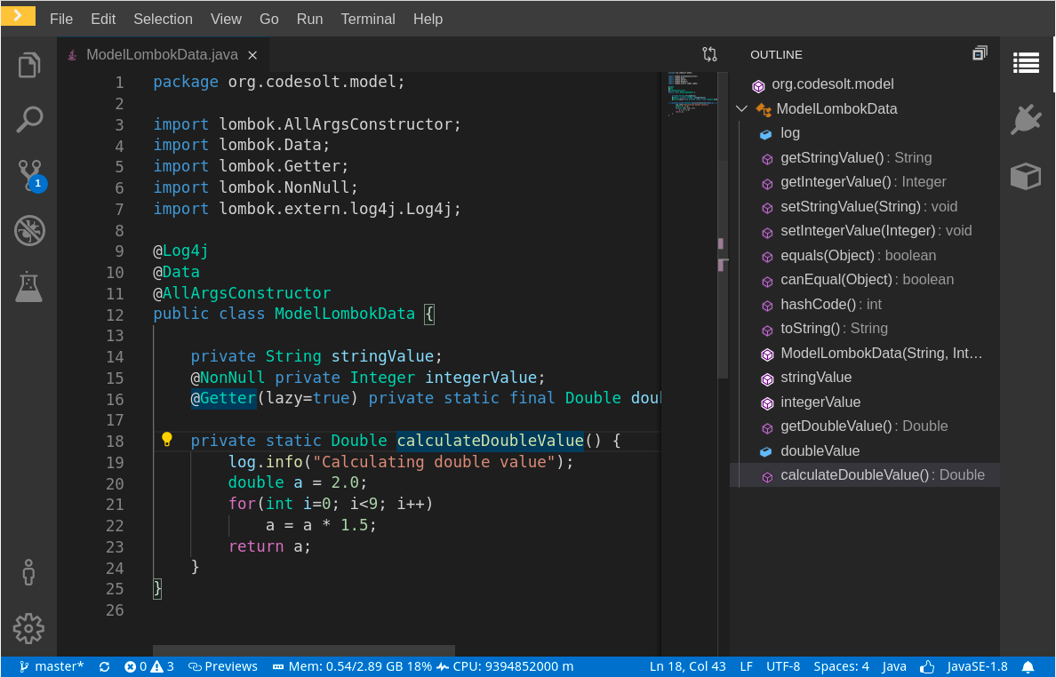Open the Test flask icon view
The height and width of the screenshot is (677, 1056).
tap(29, 286)
